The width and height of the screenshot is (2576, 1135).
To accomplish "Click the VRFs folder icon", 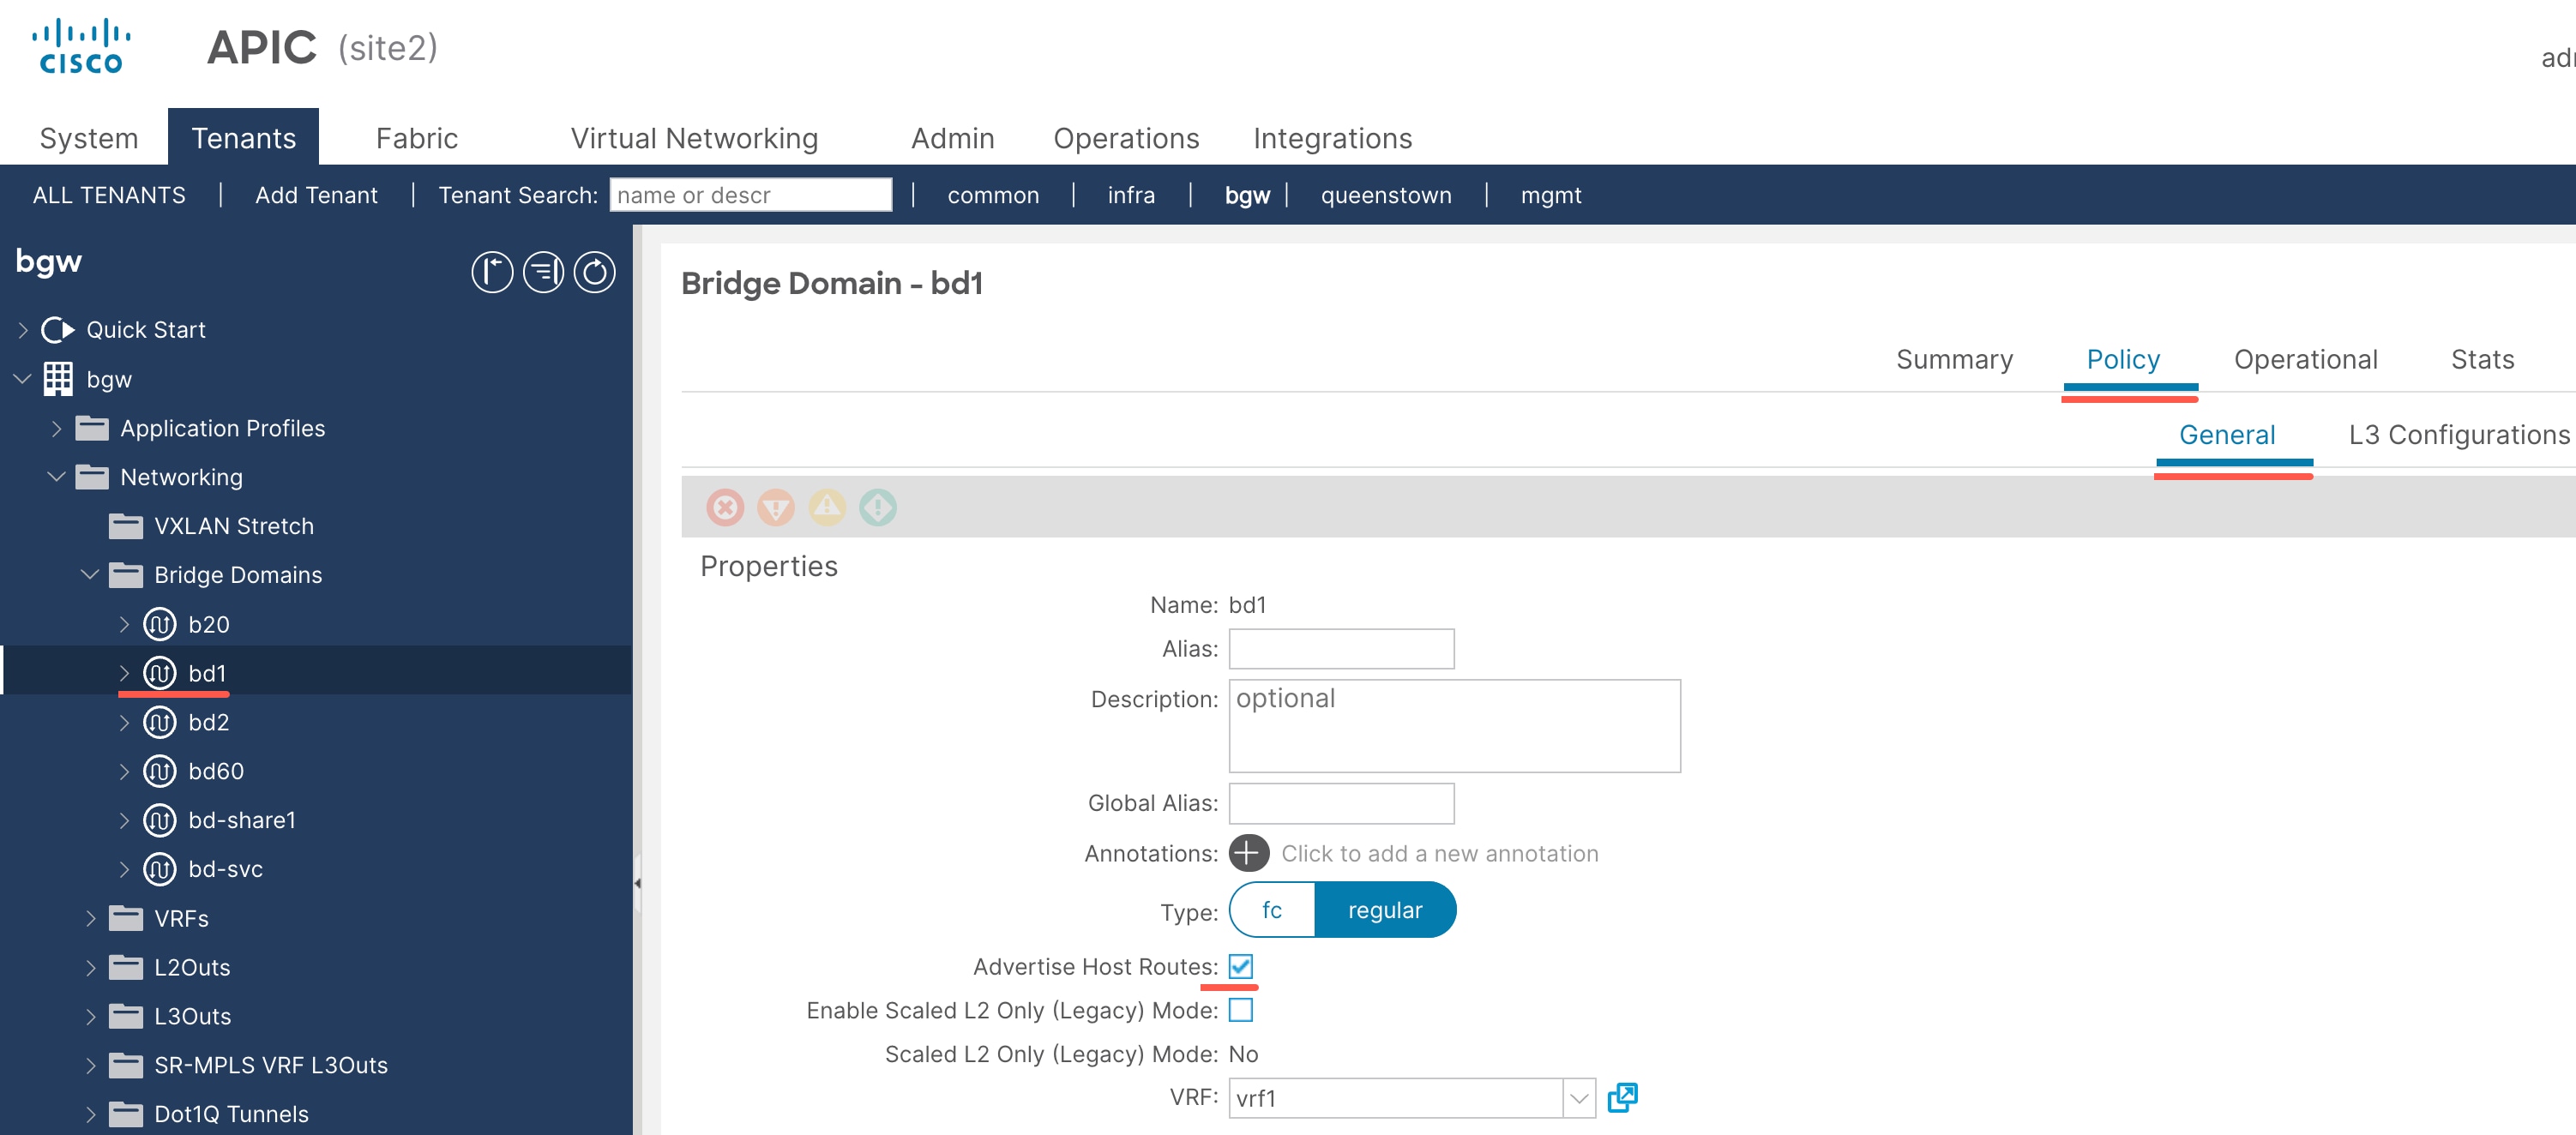I will click(x=126, y=918).
